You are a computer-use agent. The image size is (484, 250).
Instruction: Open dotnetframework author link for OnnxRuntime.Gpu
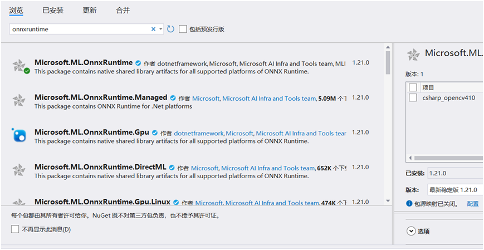click(199, 133)
